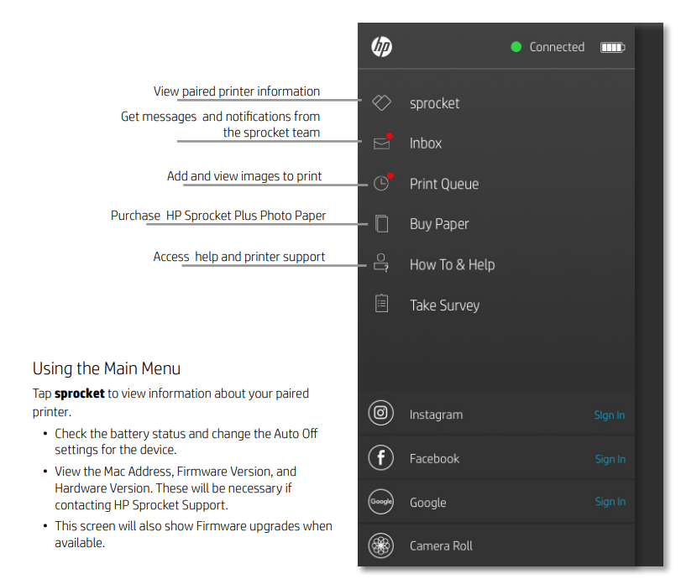The image size is (681, 579).
Task: Click the 'Check the battery status' bullet text
Action: [186, 441]
